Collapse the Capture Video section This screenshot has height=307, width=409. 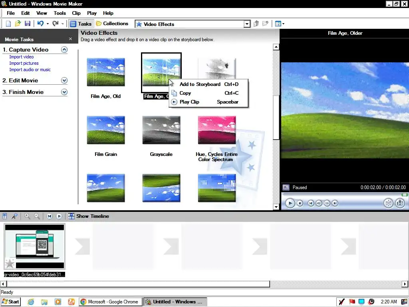64,50
